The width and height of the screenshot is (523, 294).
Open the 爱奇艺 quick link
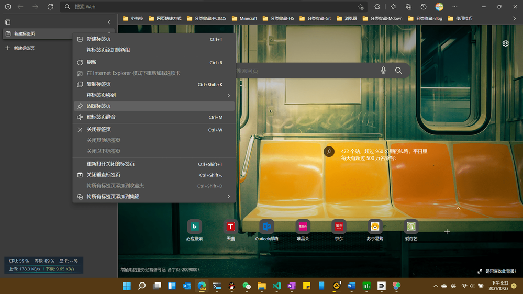point(411,230)
